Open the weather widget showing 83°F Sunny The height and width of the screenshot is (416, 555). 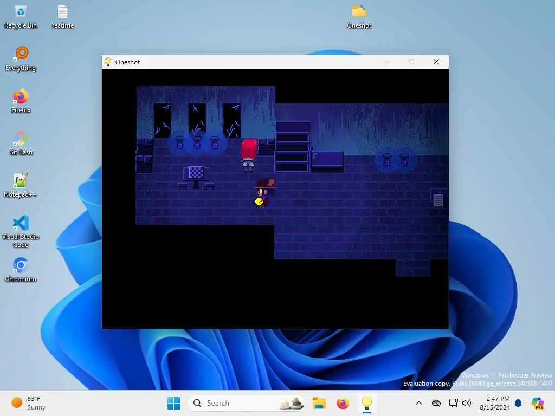28,403
